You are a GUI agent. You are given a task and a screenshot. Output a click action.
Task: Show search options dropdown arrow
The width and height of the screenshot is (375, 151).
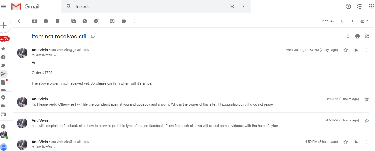point(243,6)
